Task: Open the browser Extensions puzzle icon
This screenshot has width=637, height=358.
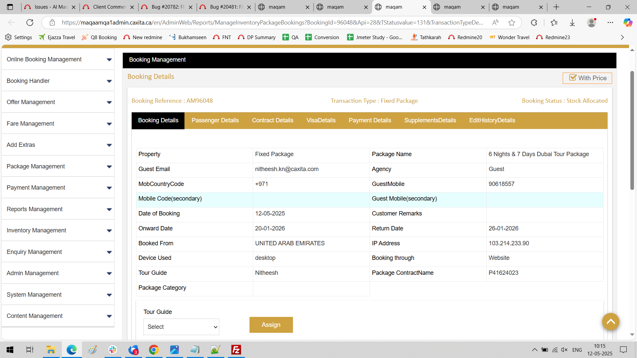Action: (x=534, y=23)
